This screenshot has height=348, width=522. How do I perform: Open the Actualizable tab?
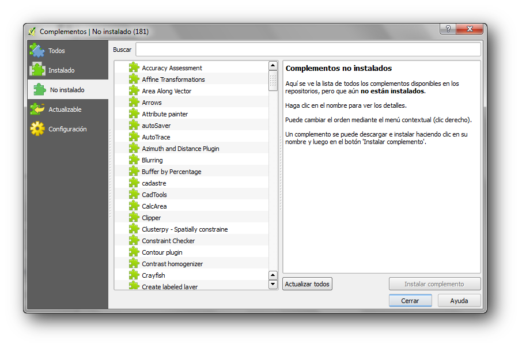pyautogui.click(x=67, y=109)
